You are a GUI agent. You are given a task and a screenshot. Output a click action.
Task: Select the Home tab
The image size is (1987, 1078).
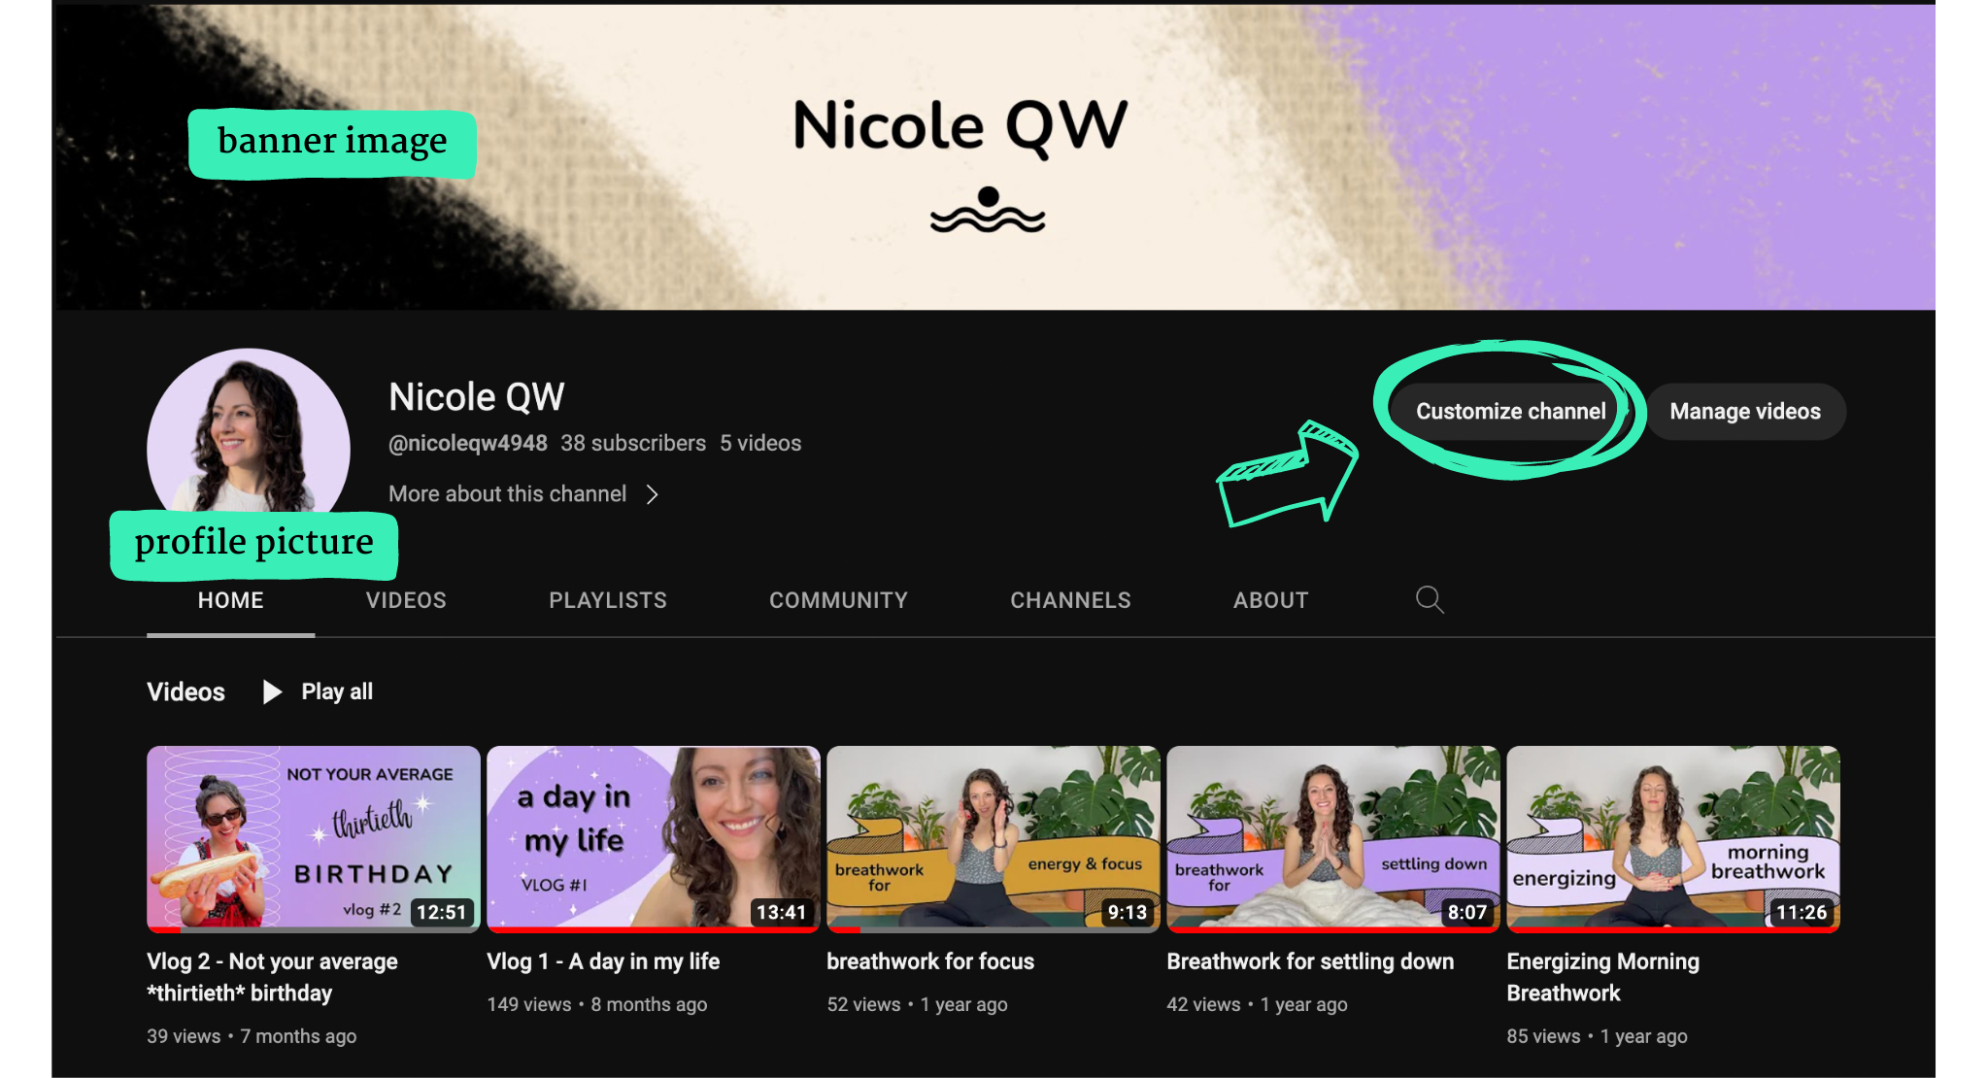tap(230, 600)
